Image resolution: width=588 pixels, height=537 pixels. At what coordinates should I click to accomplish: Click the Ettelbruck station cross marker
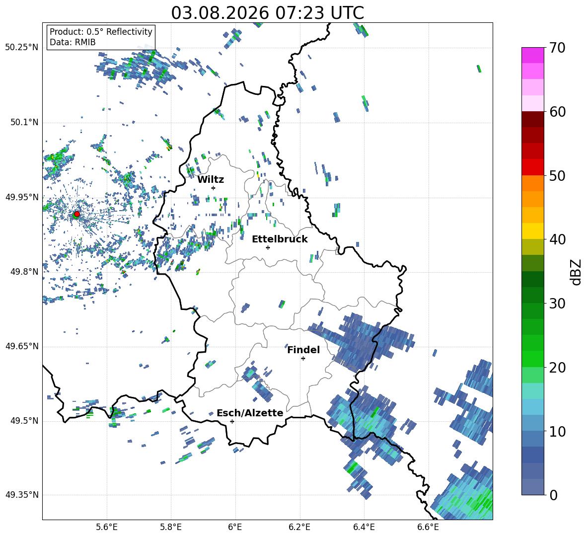268,247
